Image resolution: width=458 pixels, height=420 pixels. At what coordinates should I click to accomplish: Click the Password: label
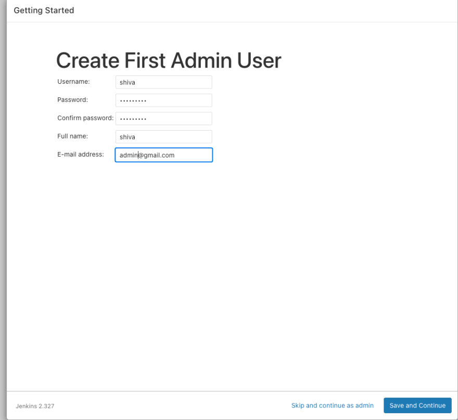click(72, 100)
